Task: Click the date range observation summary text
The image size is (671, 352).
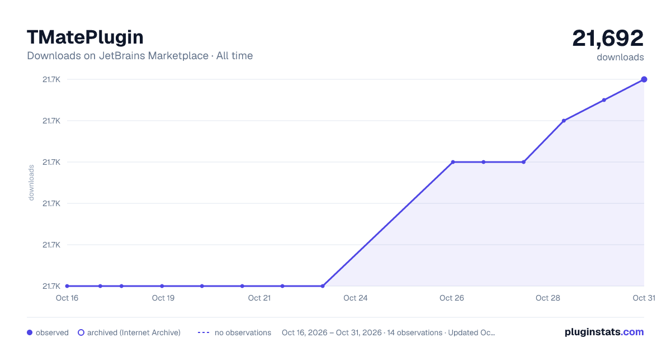Action: tap(389, 332)
